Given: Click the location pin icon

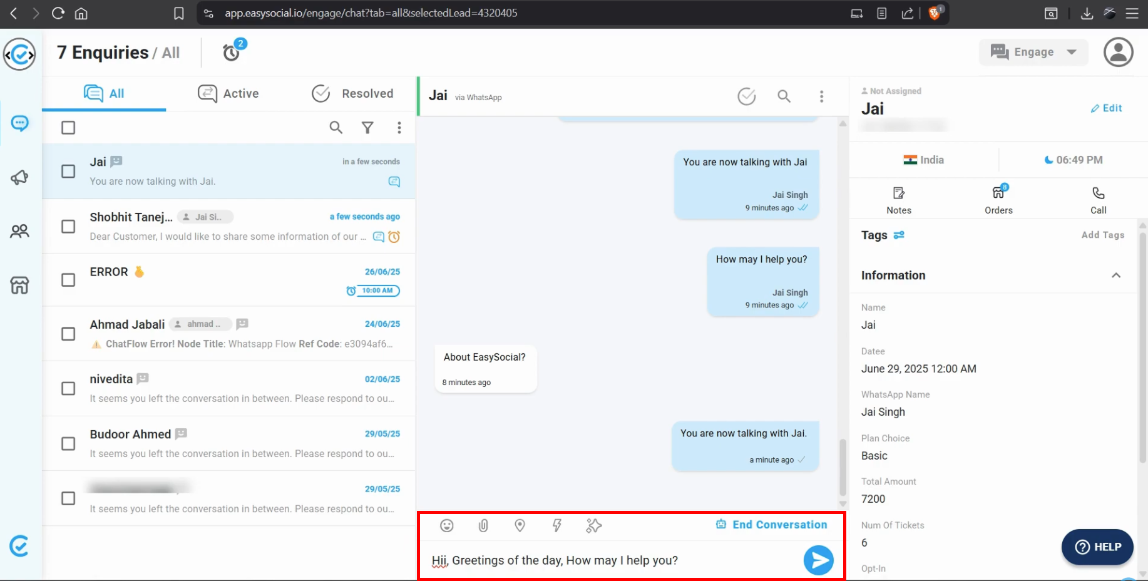Looking at the screenshot, I should 520,525.
